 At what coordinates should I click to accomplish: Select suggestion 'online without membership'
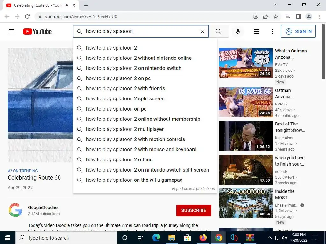(145, 119)
